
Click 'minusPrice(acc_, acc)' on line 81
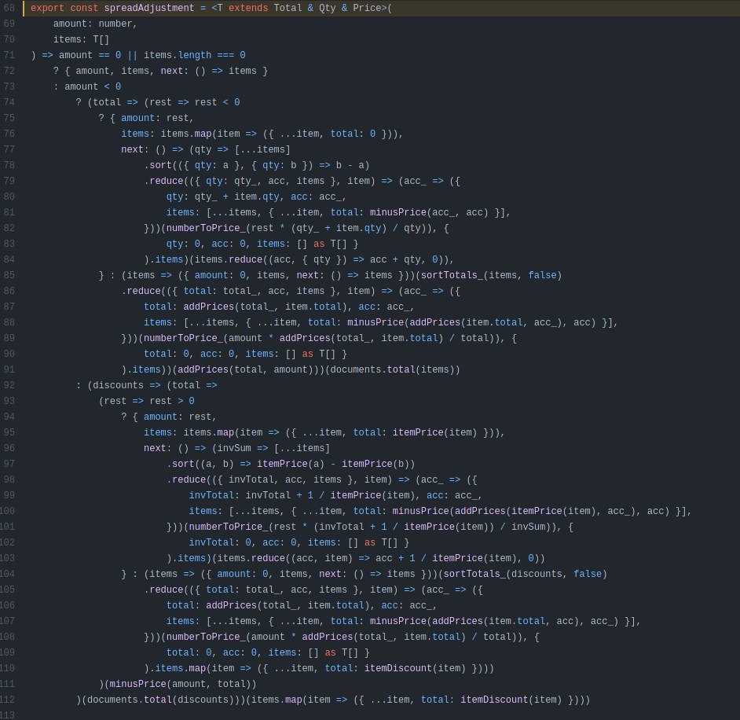click(429, 212)
